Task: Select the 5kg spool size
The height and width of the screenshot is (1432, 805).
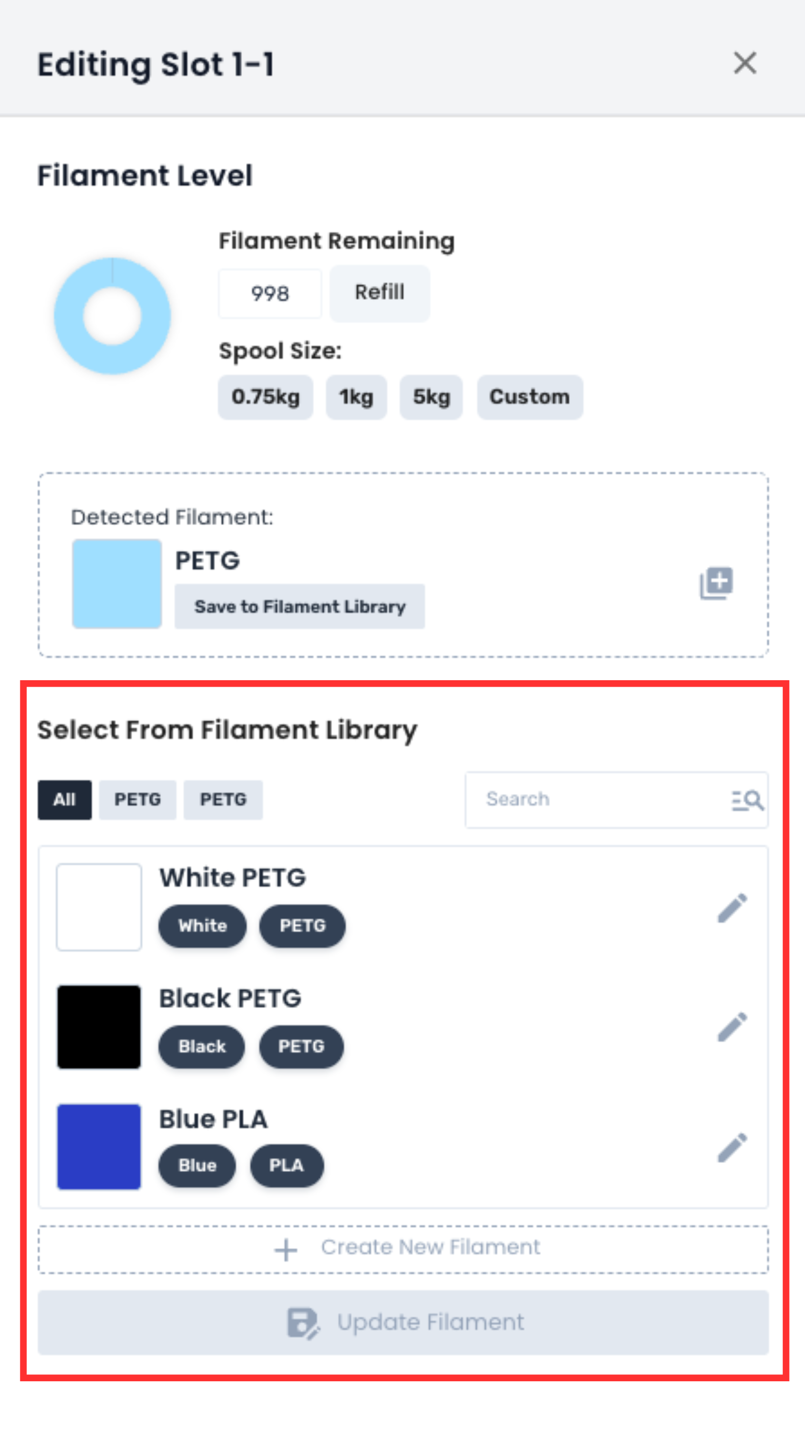Action: (431, 397)
